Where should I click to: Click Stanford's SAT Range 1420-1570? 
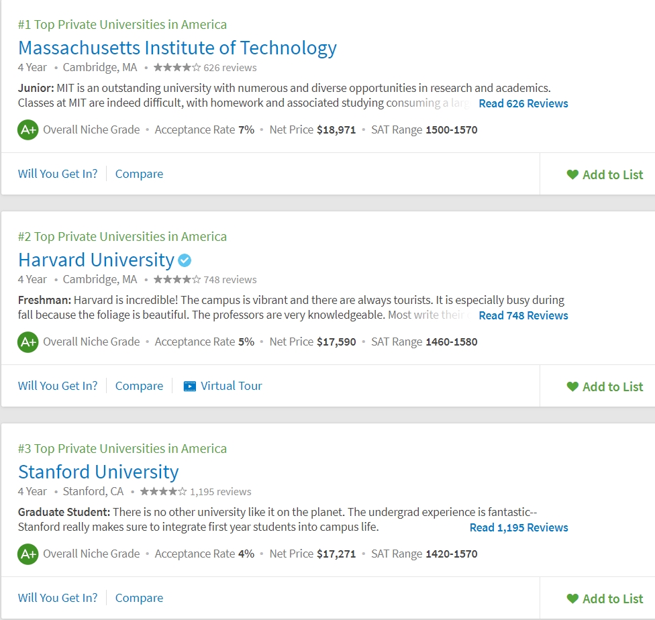click(x=424, y=554)
